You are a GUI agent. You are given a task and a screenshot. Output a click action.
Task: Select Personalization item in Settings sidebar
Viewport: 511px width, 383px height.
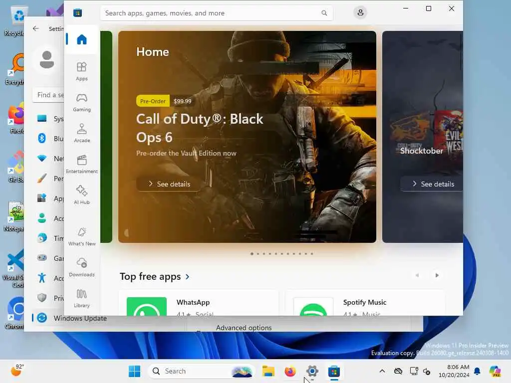coord(48,179)
